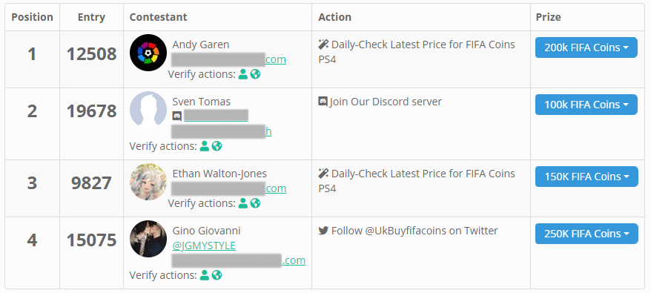Open the 200k FIFA Coins prize dropdown

[586, 47]
